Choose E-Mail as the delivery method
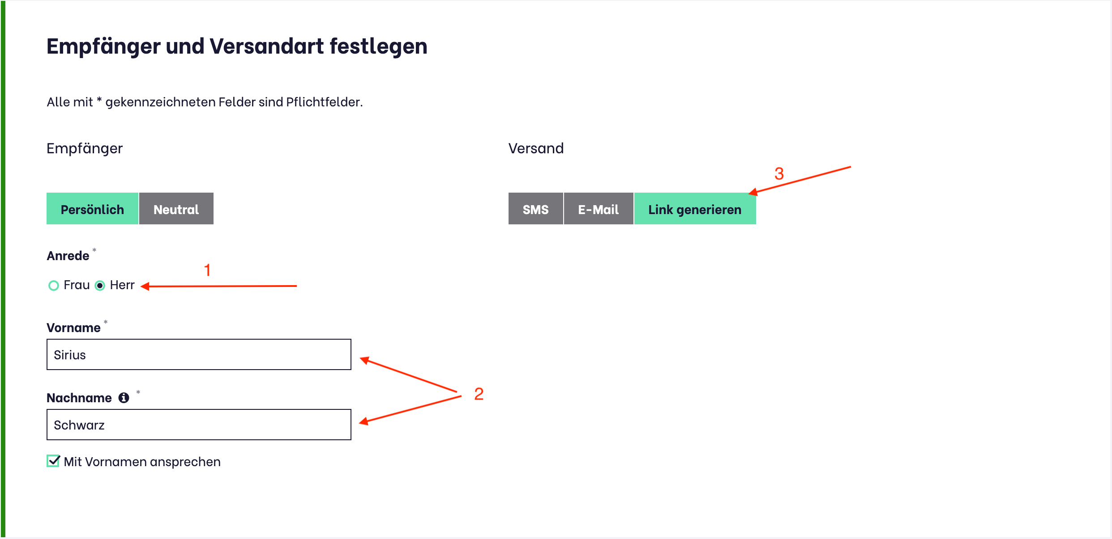 point(598,209)
